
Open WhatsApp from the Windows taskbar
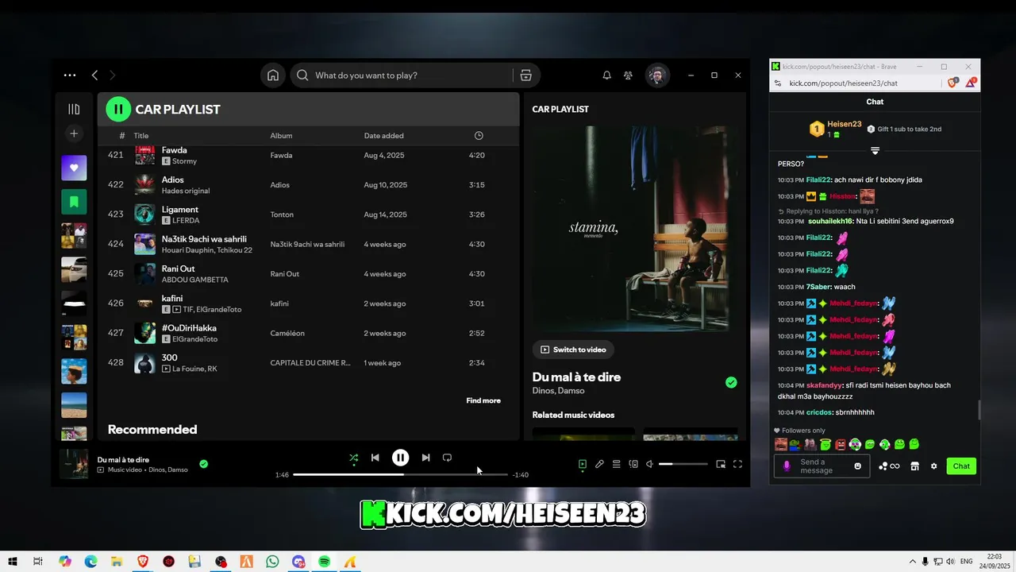[272, 562]
